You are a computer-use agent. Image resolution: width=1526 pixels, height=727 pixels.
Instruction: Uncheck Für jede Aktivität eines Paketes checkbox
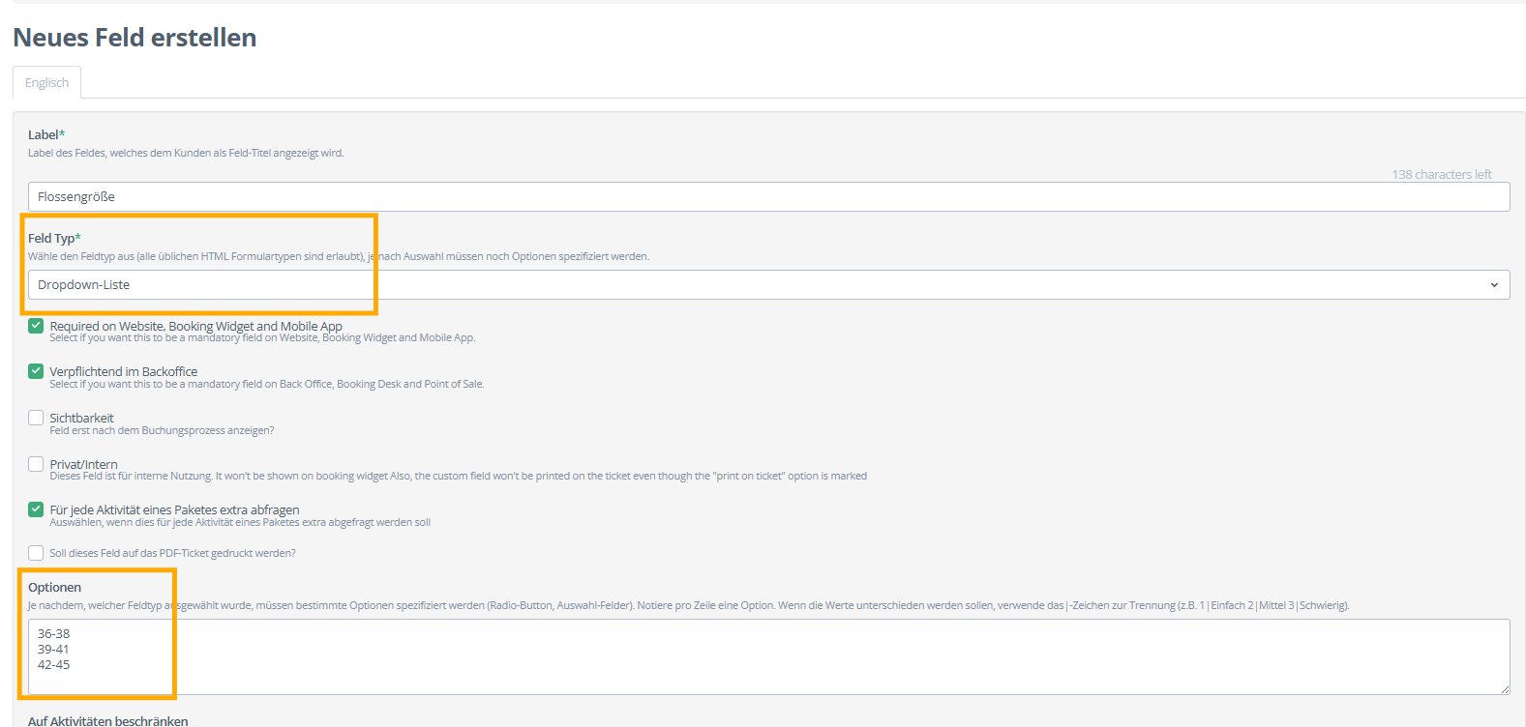36,509
